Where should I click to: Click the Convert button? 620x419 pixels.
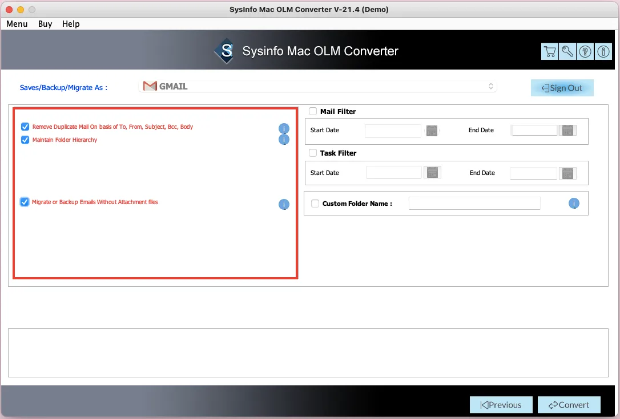pyautogui.click(x=569, y=405)
